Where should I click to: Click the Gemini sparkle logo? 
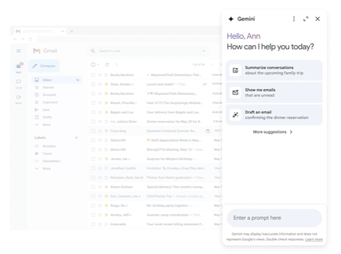point(231,19)
